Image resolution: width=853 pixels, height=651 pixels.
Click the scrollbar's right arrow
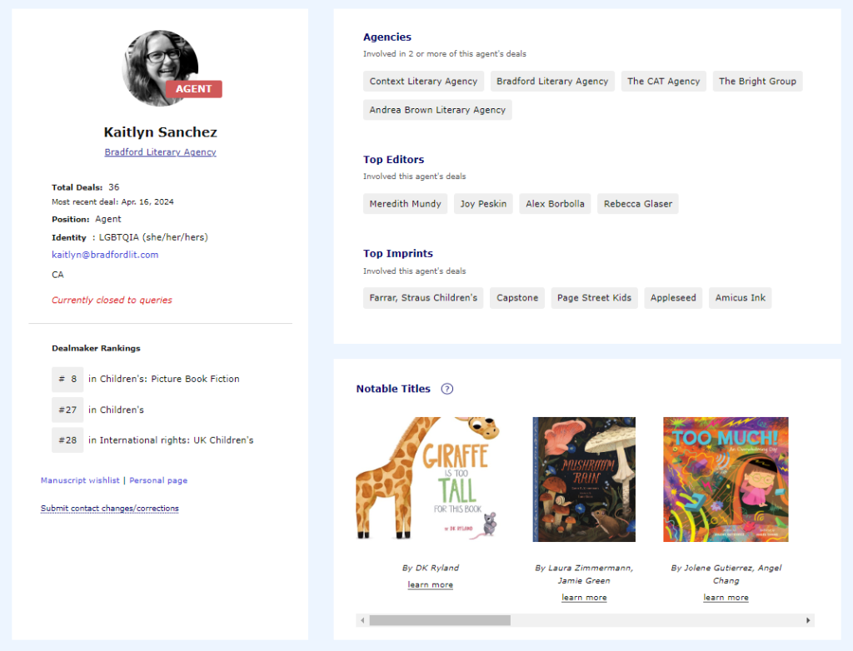coord(807,620)
